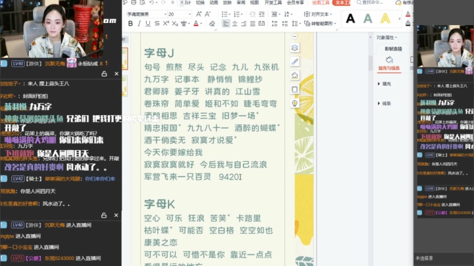Close the lower chat overlay panel
The height and width of the screenshot is (266, 474).
116,215
